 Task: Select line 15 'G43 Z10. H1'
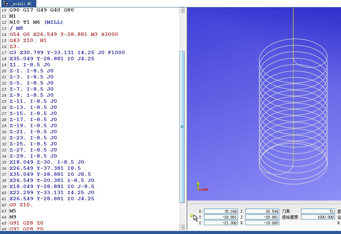coord(28,40)
